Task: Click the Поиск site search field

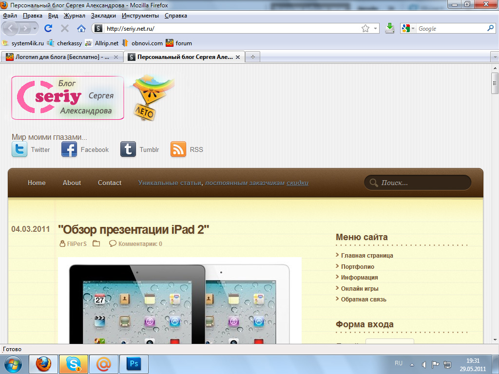Action: 418,183
